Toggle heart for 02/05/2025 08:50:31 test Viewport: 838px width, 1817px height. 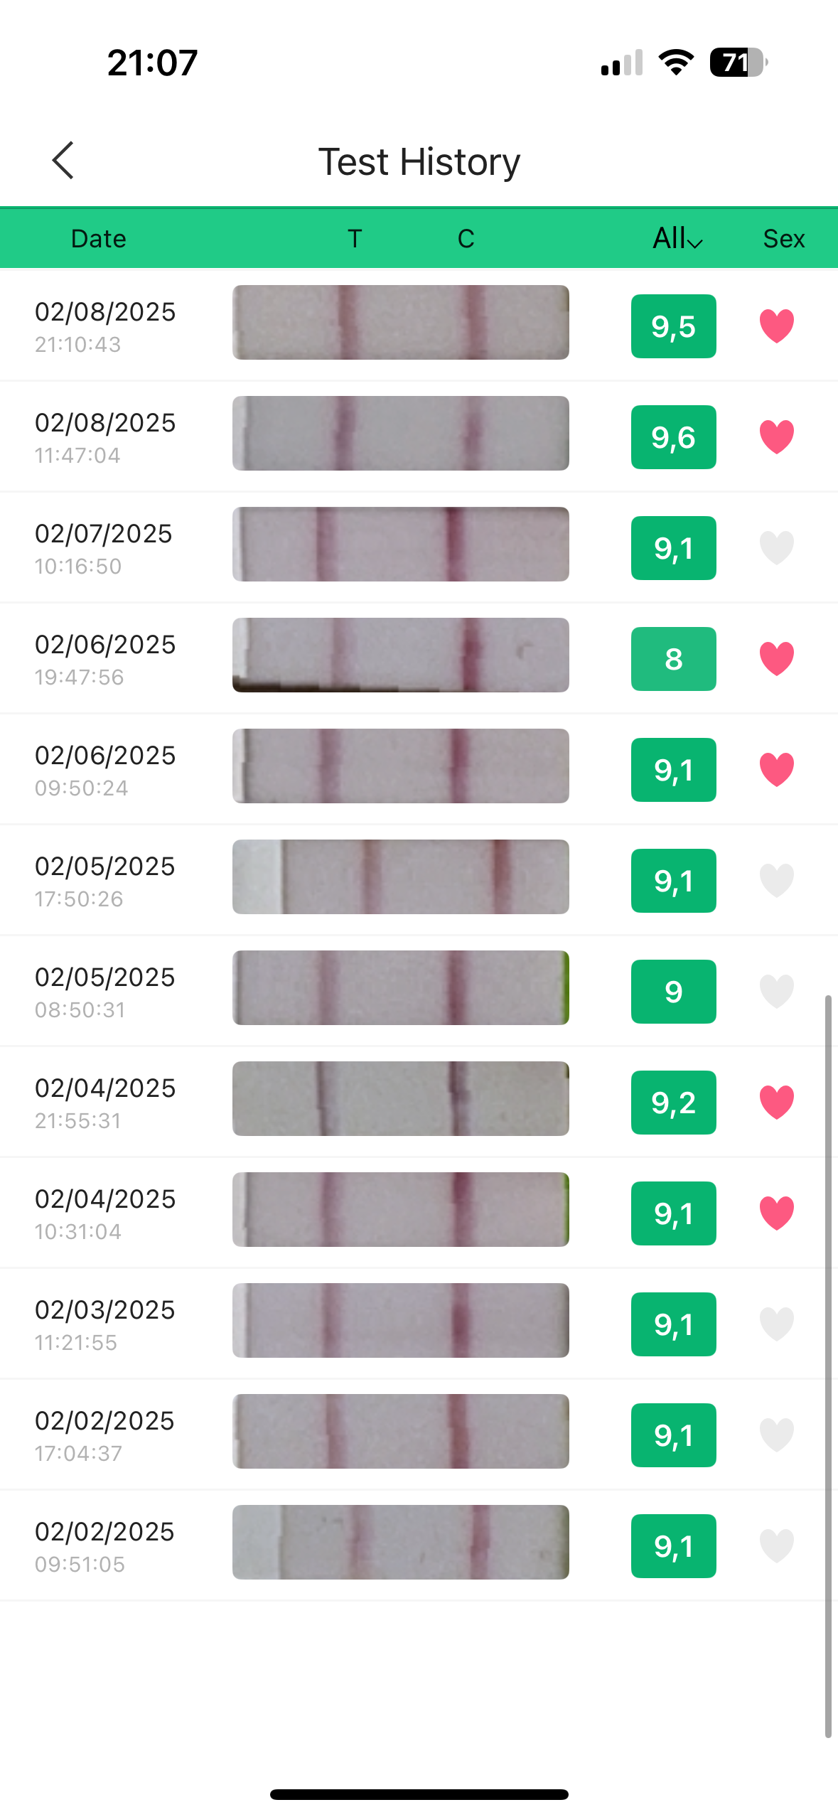pyautogui.click(x=776, y=992)
